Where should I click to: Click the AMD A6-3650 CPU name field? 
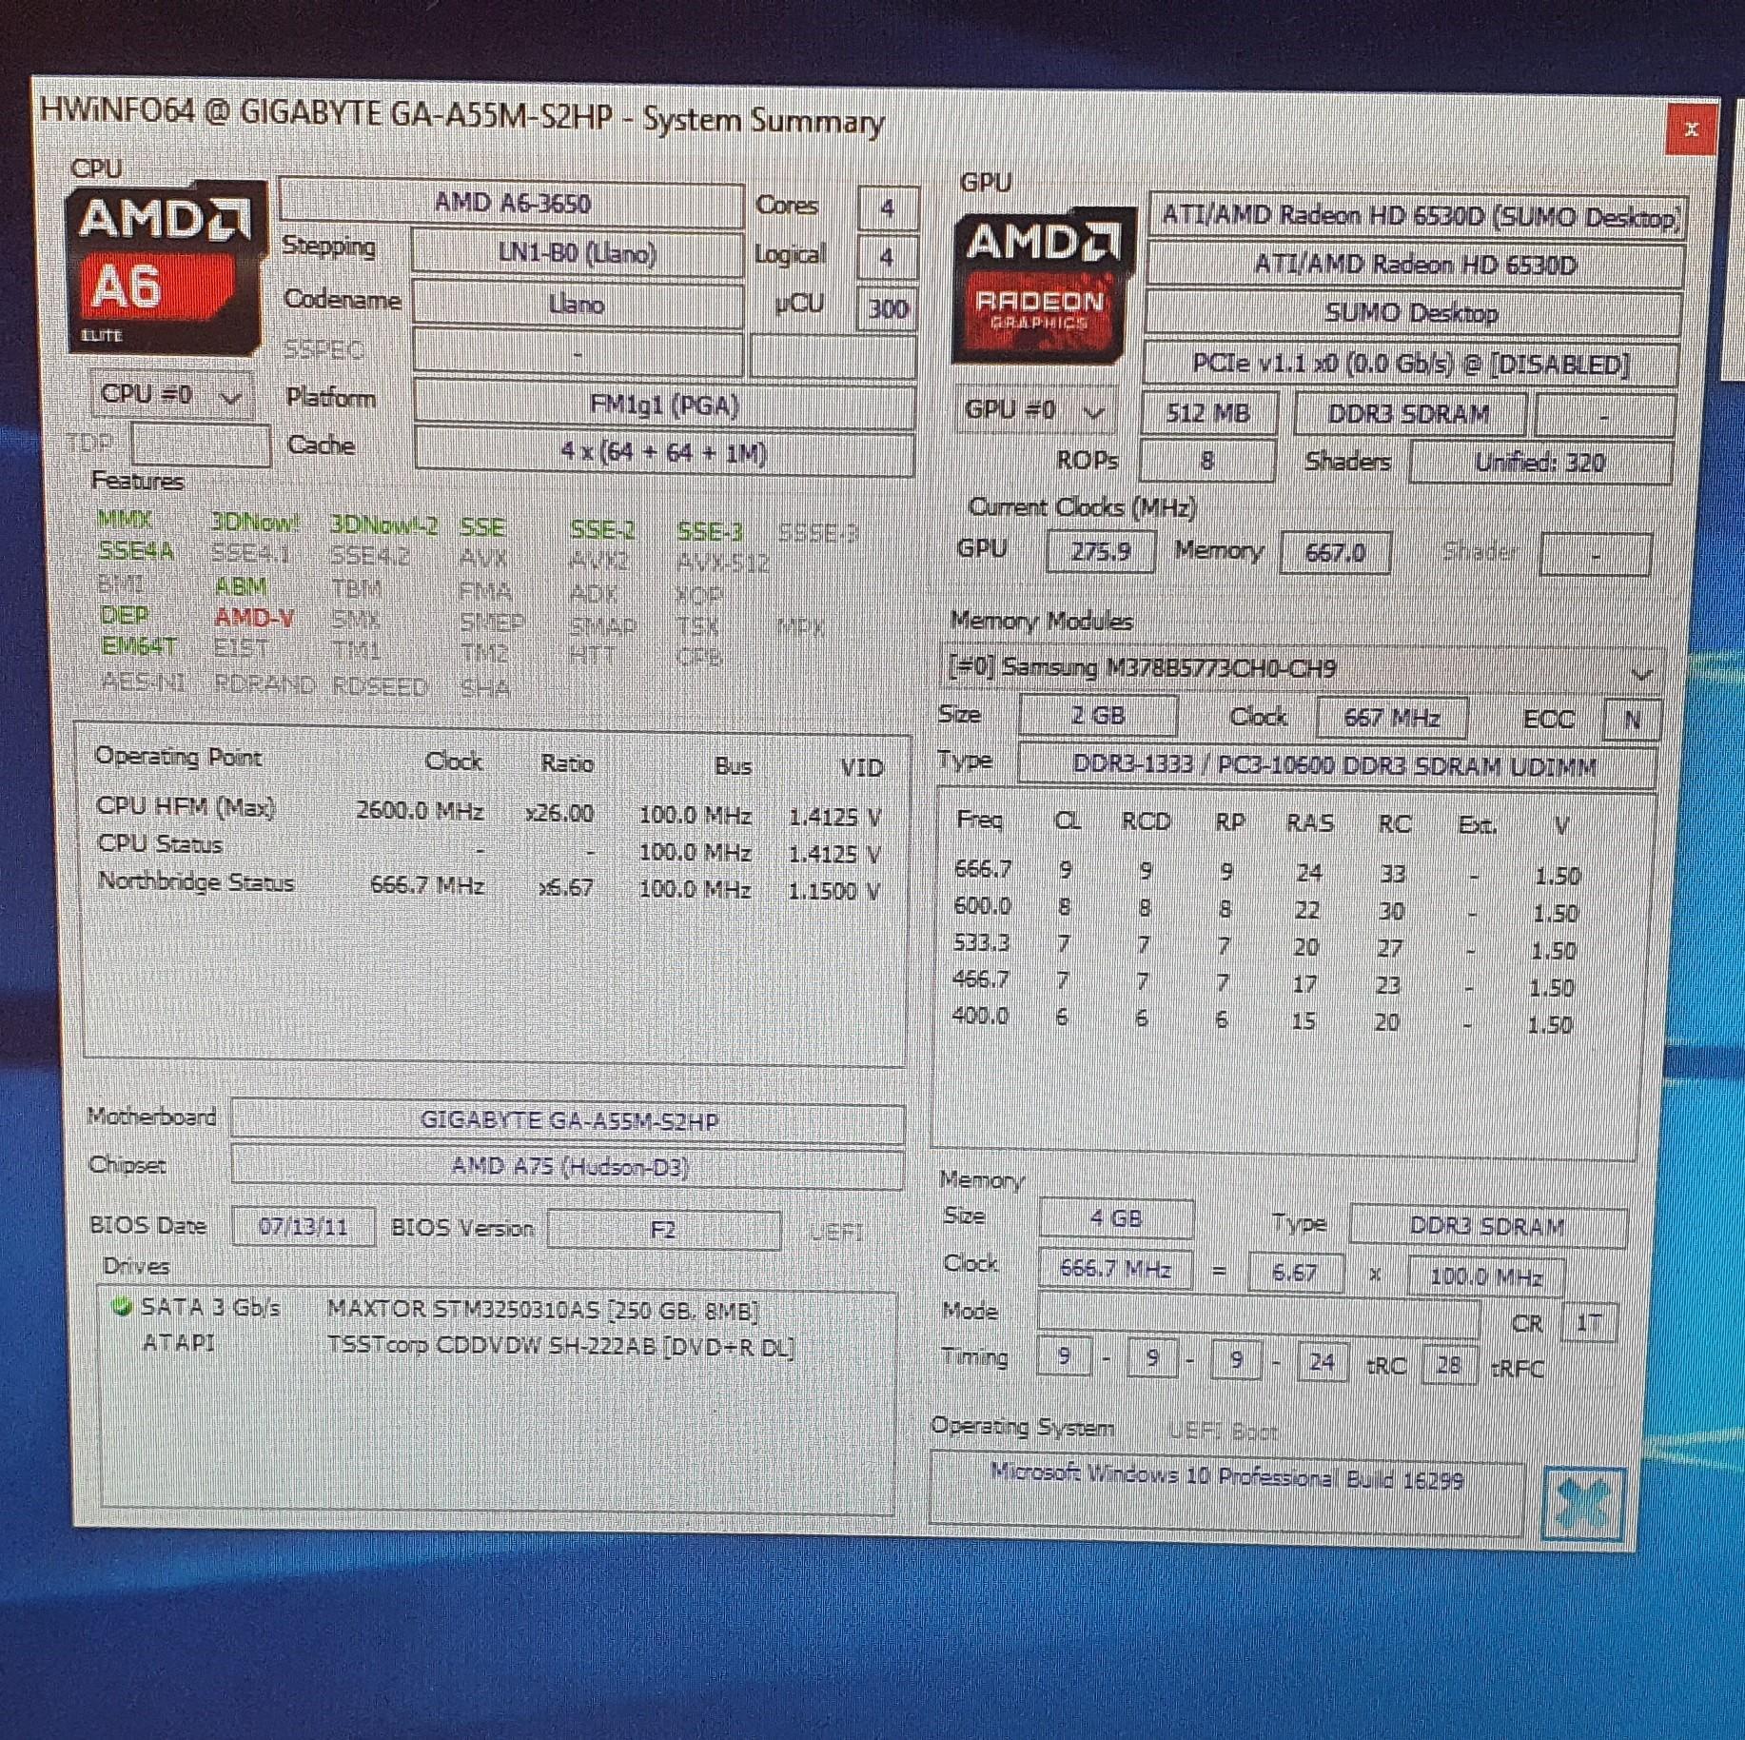(512, 203)
